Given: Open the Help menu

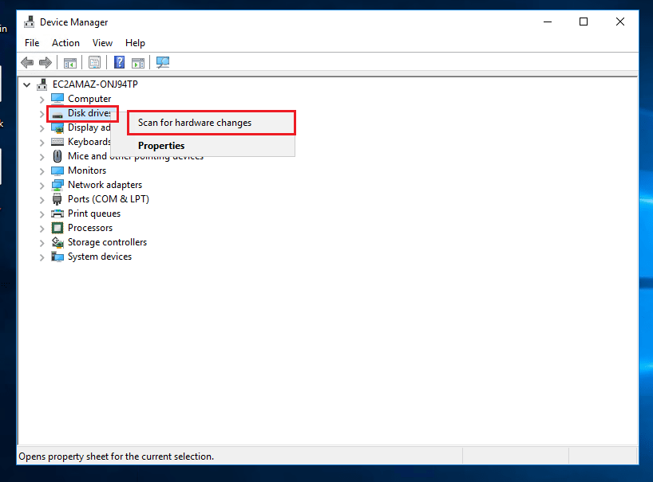Looking at the screenshot, I should click(x=135, y=43).
